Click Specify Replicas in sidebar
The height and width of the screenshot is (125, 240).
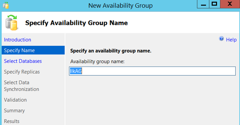coord(22,72)
